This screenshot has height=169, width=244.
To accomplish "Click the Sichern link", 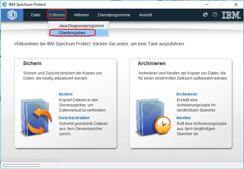I will (66, 94).
